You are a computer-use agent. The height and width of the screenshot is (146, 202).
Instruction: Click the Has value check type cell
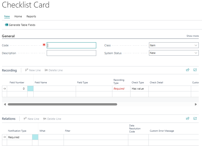click(x=139, y=89)
